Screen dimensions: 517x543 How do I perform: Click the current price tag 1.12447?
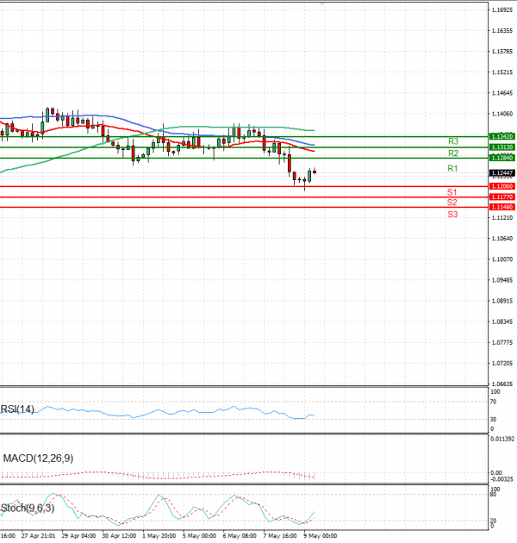pos(501,172)
